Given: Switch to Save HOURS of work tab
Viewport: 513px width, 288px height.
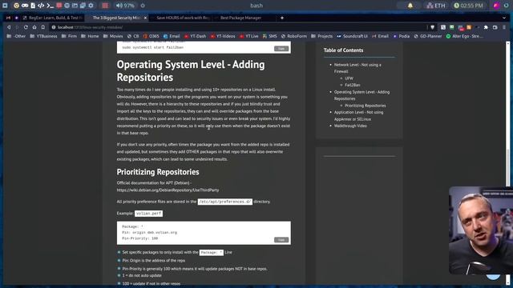Looking at the screenshot, I should (183, 18).
